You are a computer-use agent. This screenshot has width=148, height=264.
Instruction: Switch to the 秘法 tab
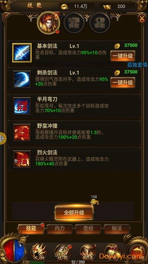(x=117, y=228)
